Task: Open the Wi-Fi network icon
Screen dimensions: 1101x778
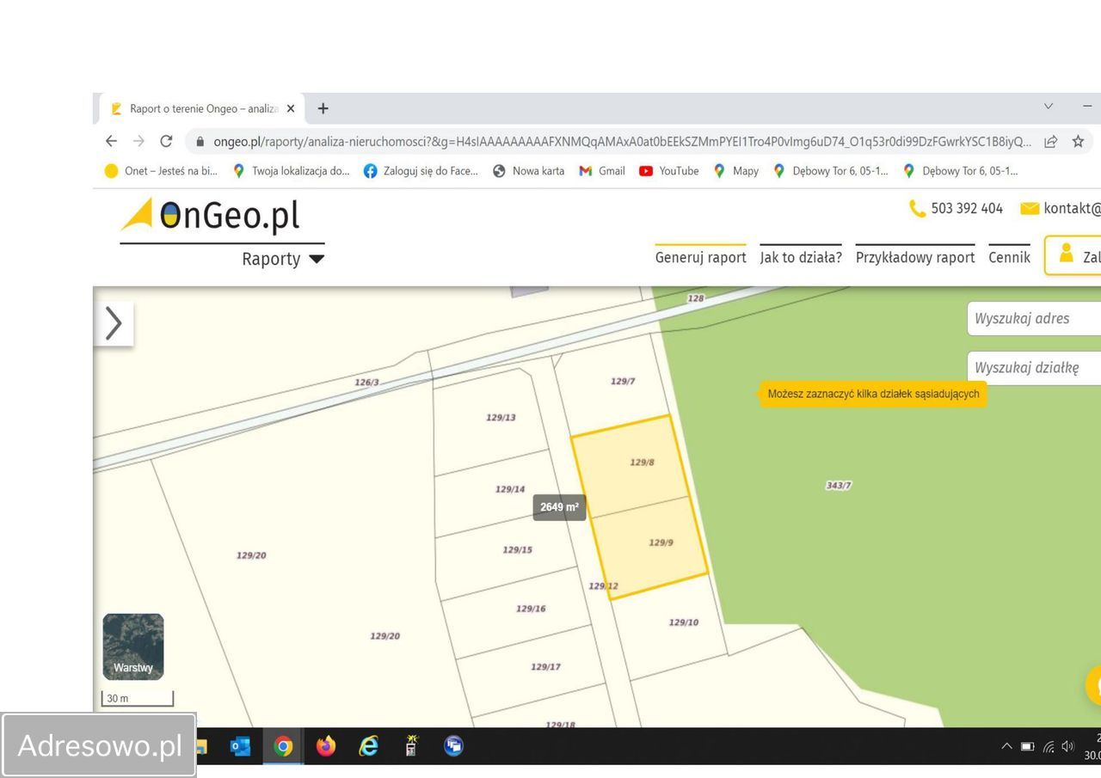Action: [1049, 746]
